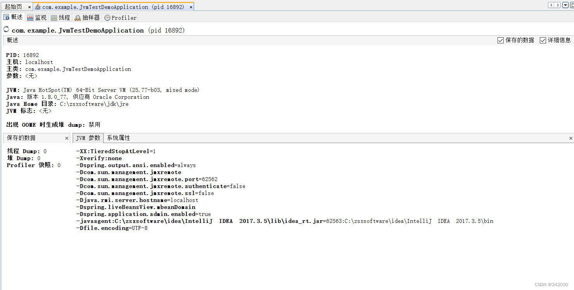Click the -javaagent idea_rt.jar argument line
The height and width of the screenshot is (290, 574).
point(285,221)
